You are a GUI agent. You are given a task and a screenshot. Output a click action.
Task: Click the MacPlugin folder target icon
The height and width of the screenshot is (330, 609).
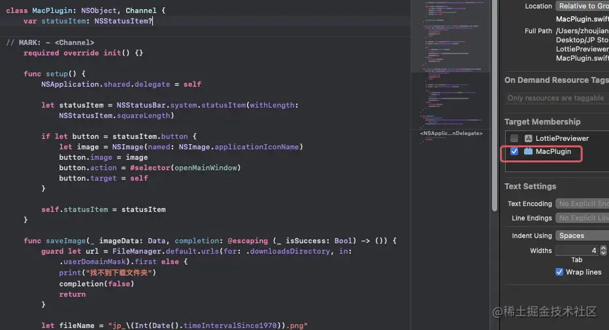click(528, 151)
